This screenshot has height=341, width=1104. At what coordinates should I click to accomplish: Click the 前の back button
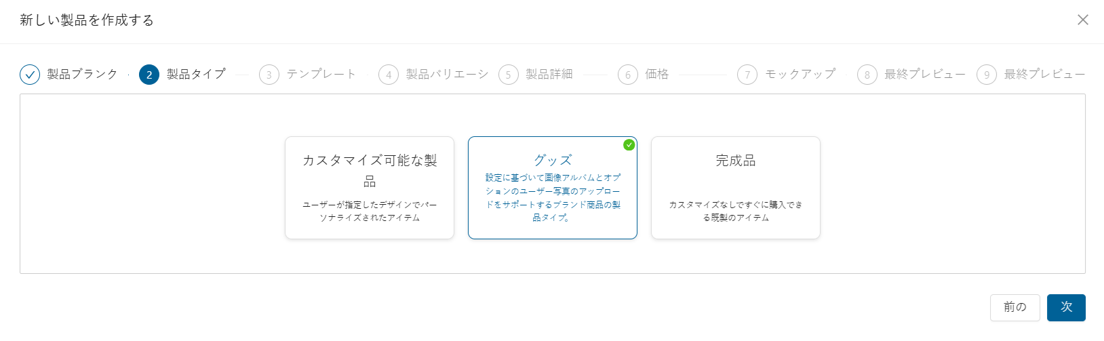1015,307
